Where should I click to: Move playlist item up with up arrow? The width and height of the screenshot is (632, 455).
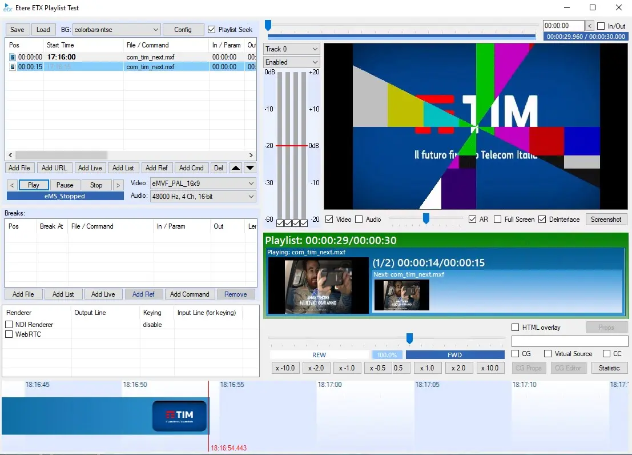coord(236,168)
